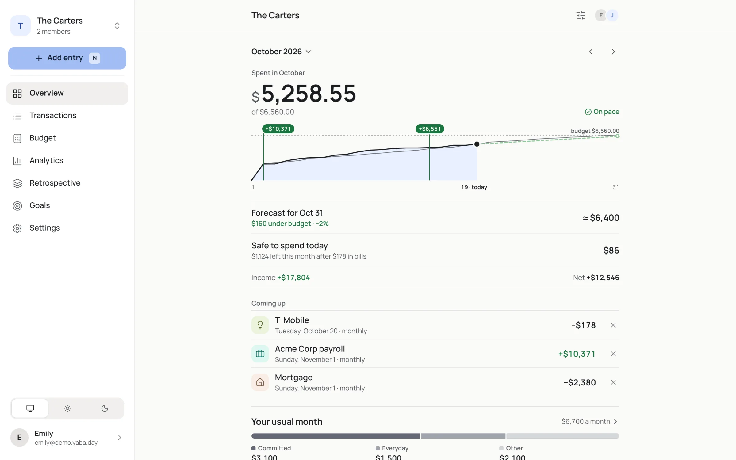The image size is (736, 460).
Task: Click the T household avatar in sidebar
Action: pos(20,25)
